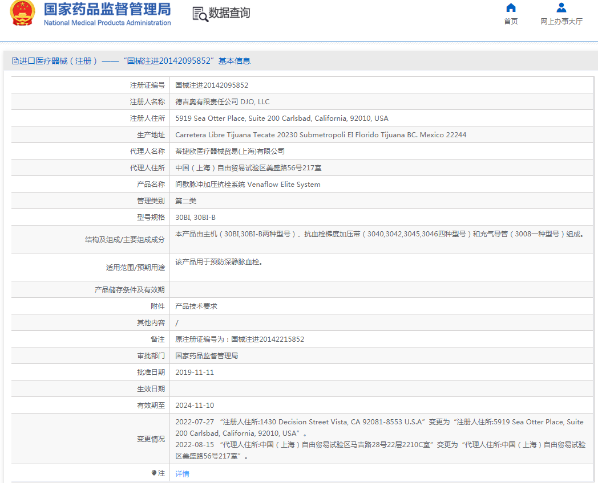Viewport: 598px width, 483px height.
Task: Click the 适用范围/预期用途 label
Action: click(135, 268)
